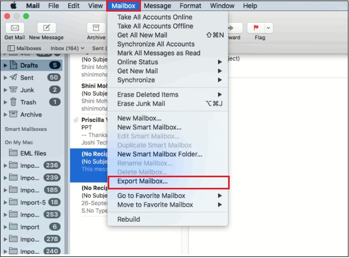349x258 pixels.
Task: Choose New Smart Mailbox...
Action: click(167, 127)
